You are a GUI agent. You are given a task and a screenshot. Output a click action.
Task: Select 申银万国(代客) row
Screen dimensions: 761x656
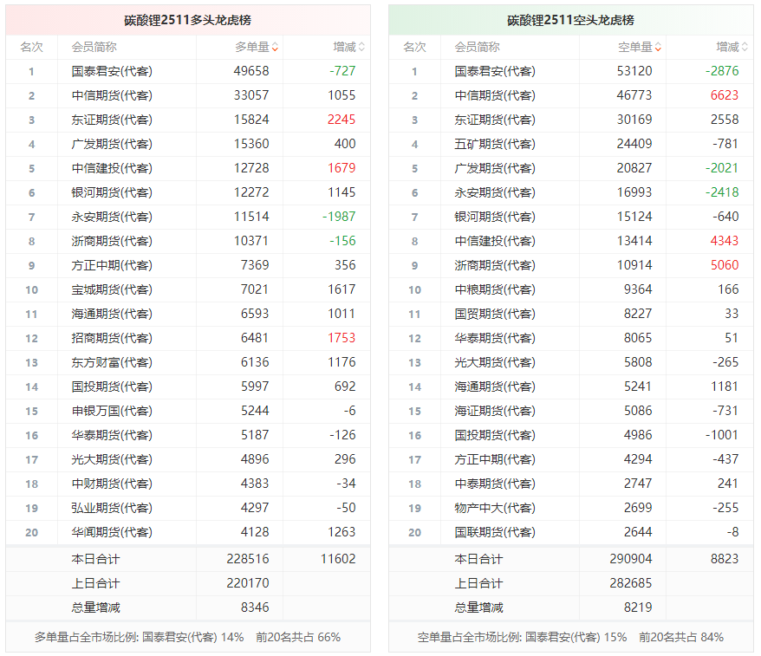tap(188, 411)
